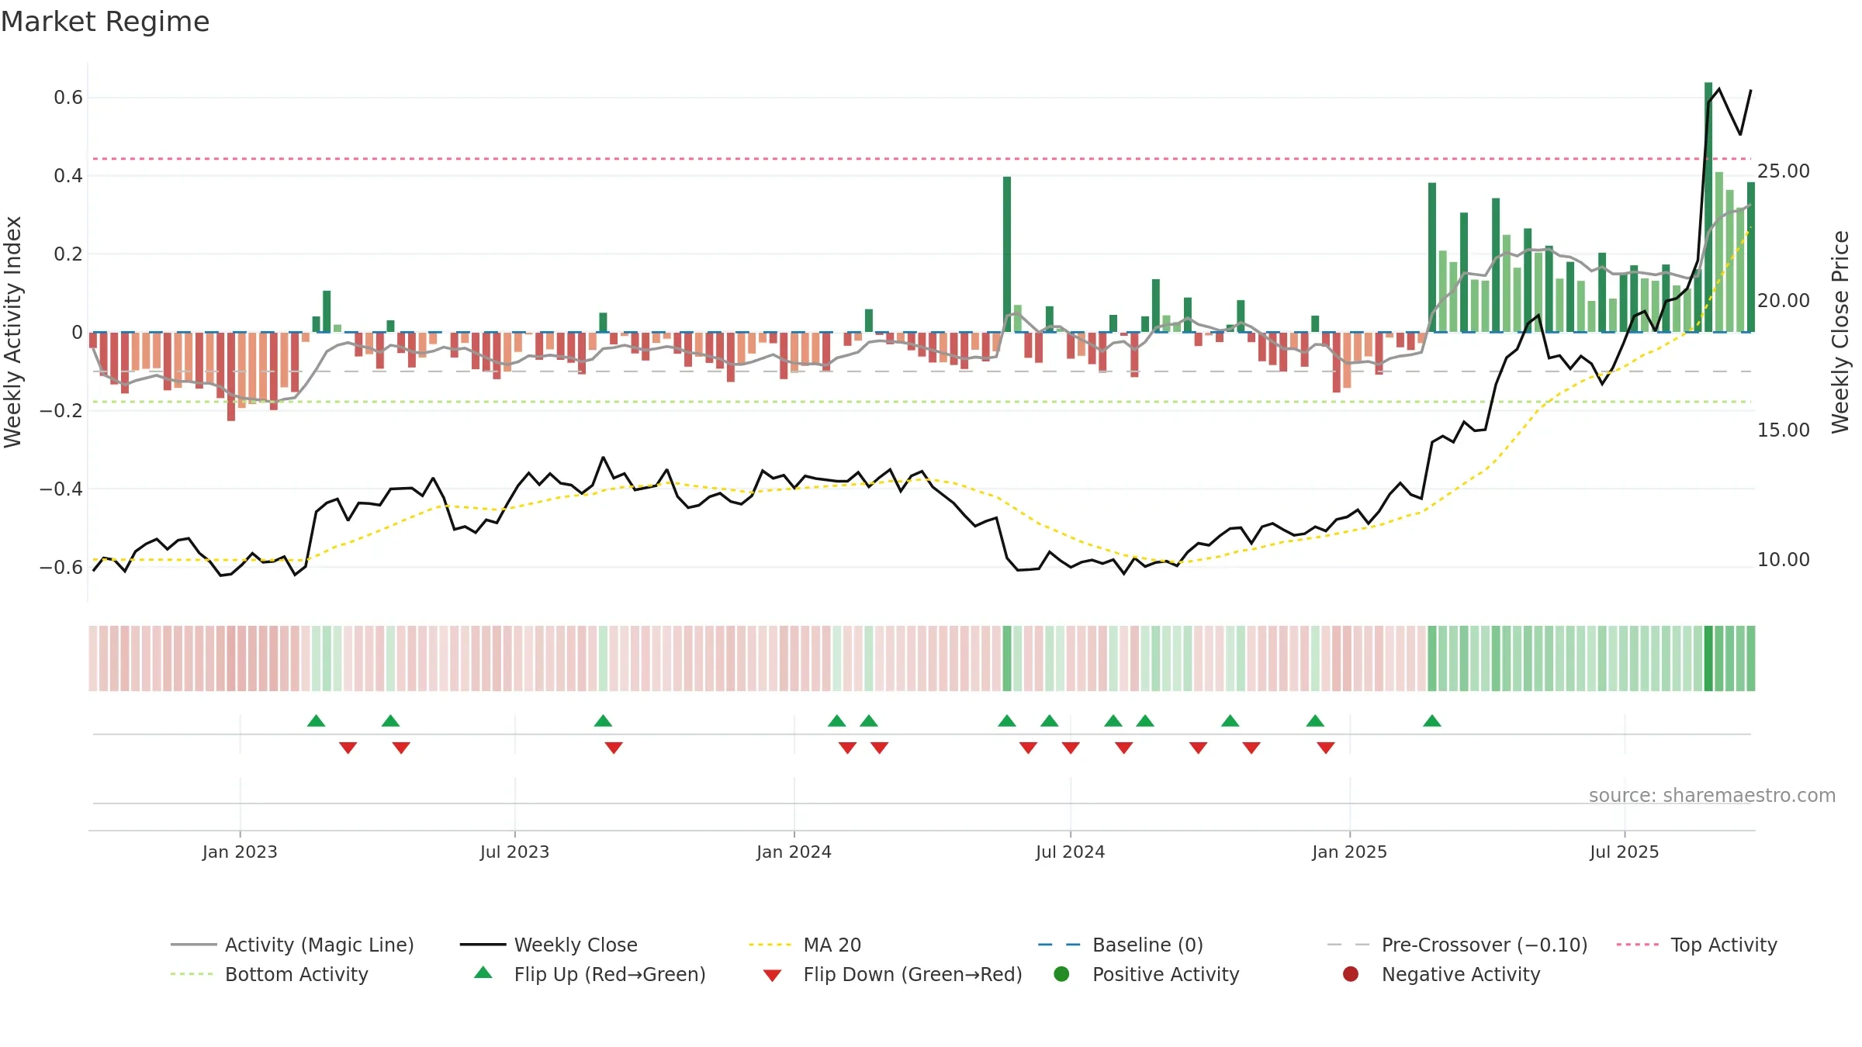Toggle the Baseline (0) legend entry
Image resolution: width=1862 pixels, height=1047 pixels.
[1120, 945]
